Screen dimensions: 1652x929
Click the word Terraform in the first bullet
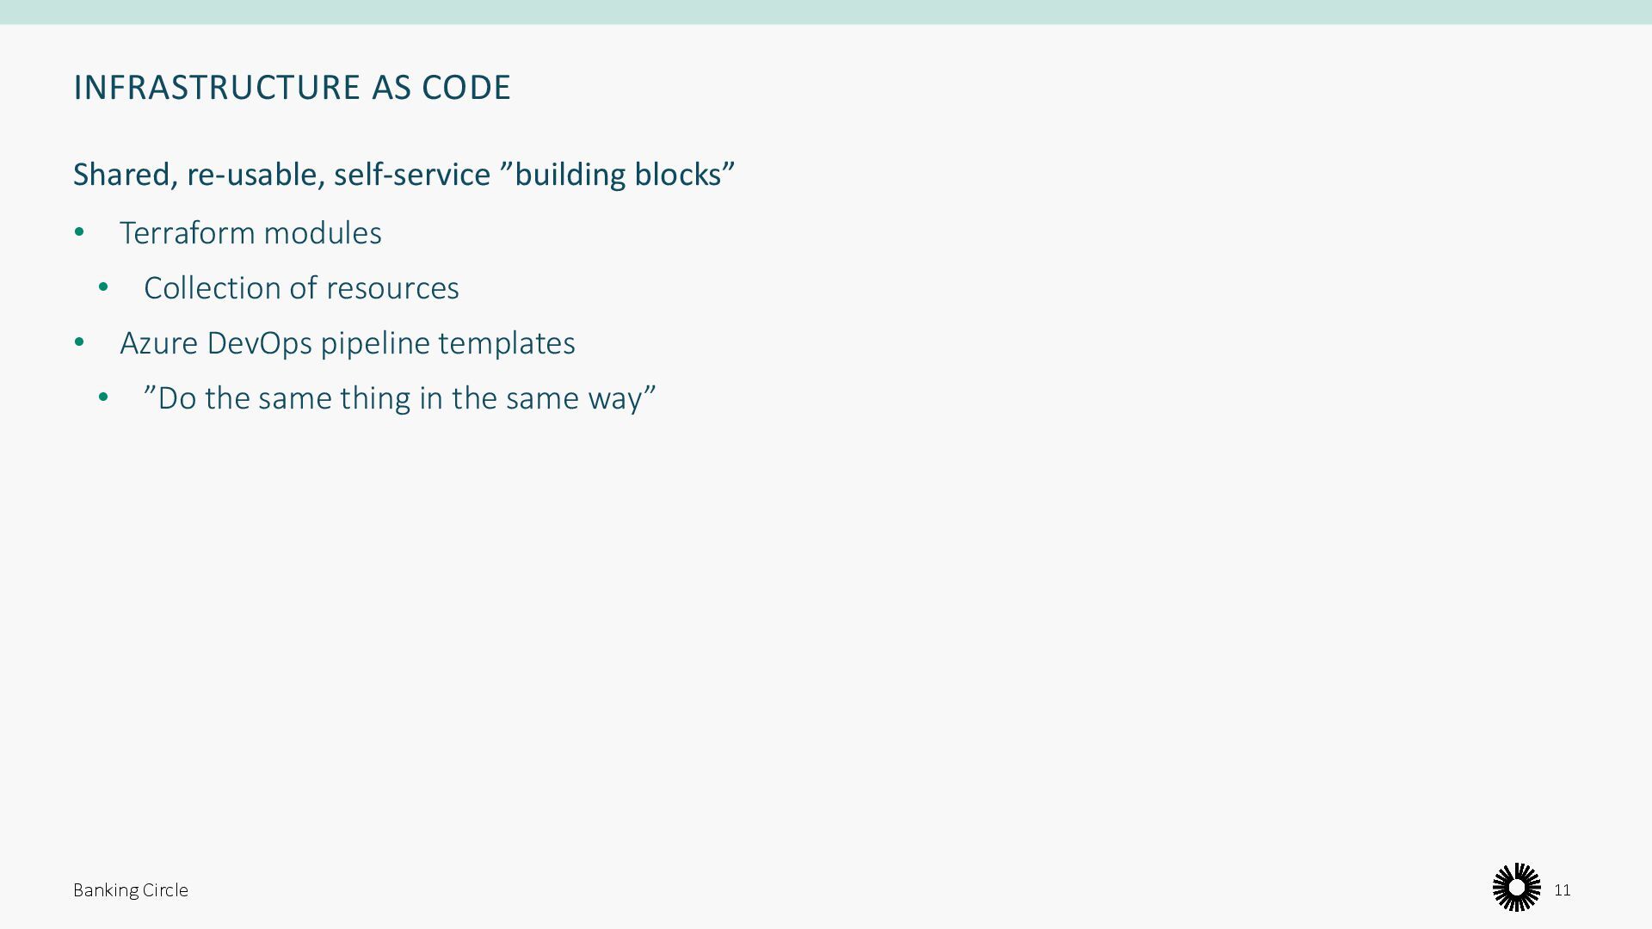click(187, 232)
